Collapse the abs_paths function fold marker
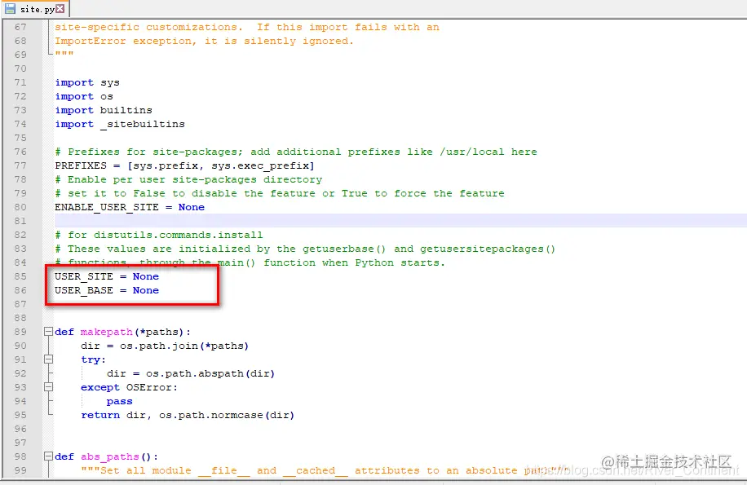Viewport: 747px width, 485px height. (48, 456)
